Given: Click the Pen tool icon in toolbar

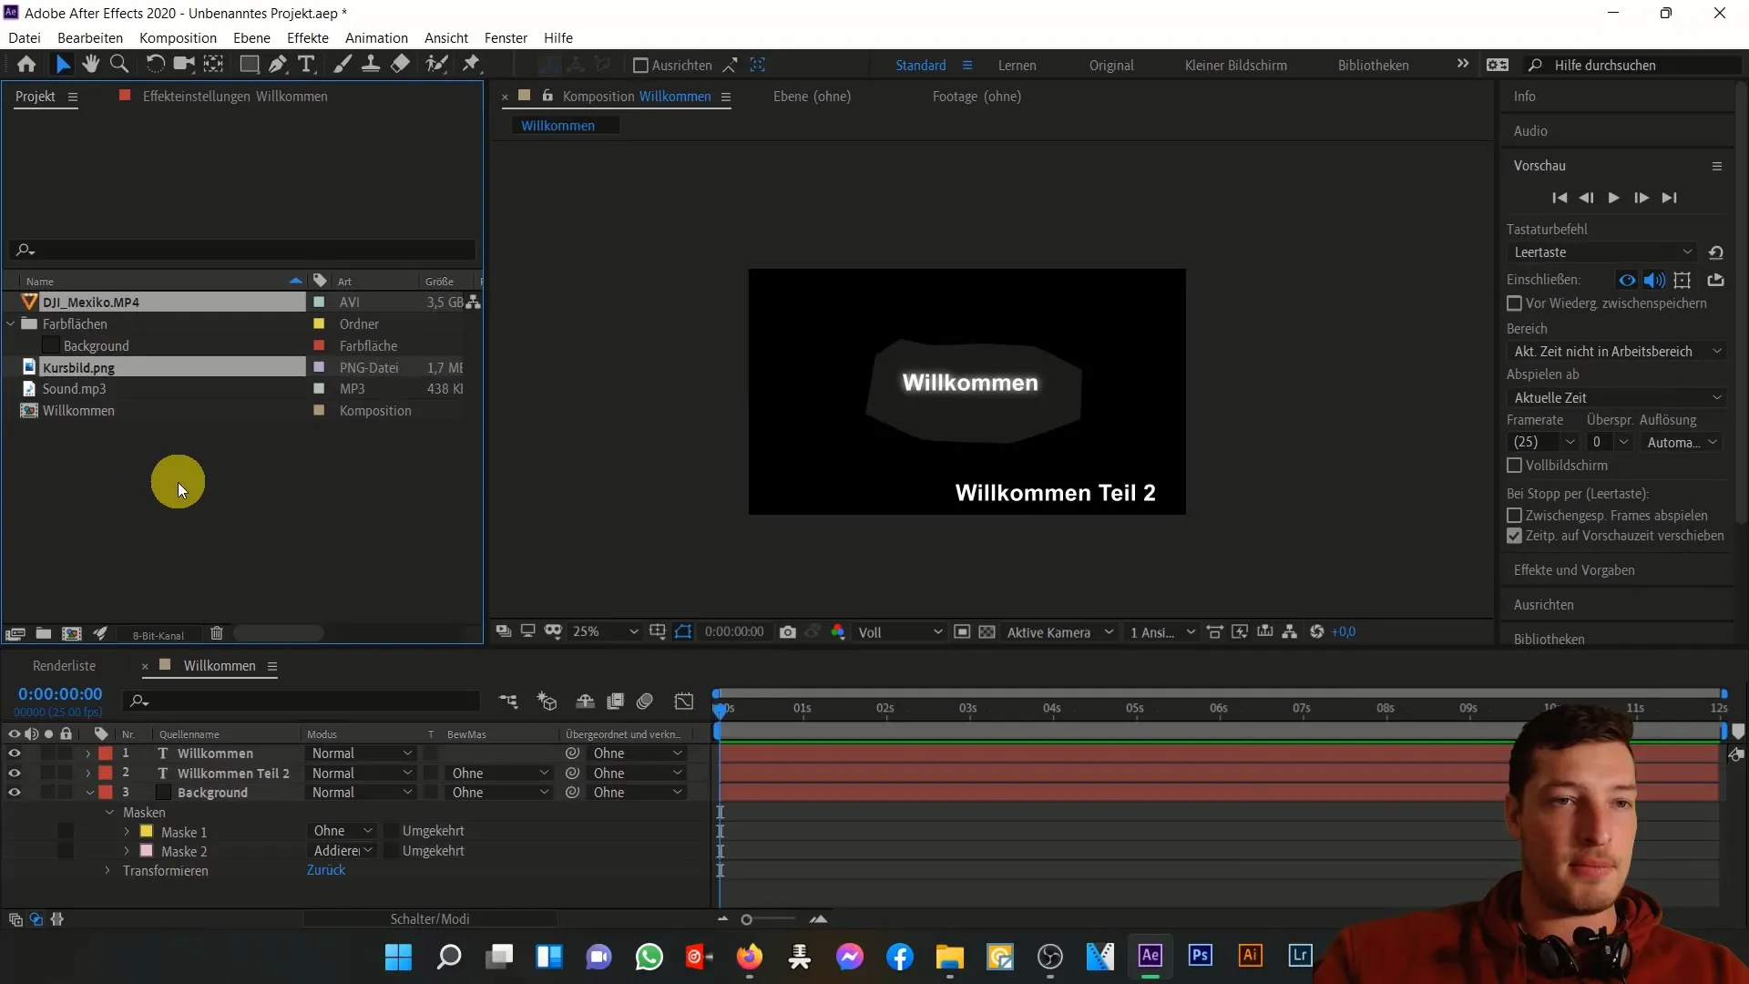Looking at the screenshot, I should pos(278,64).
